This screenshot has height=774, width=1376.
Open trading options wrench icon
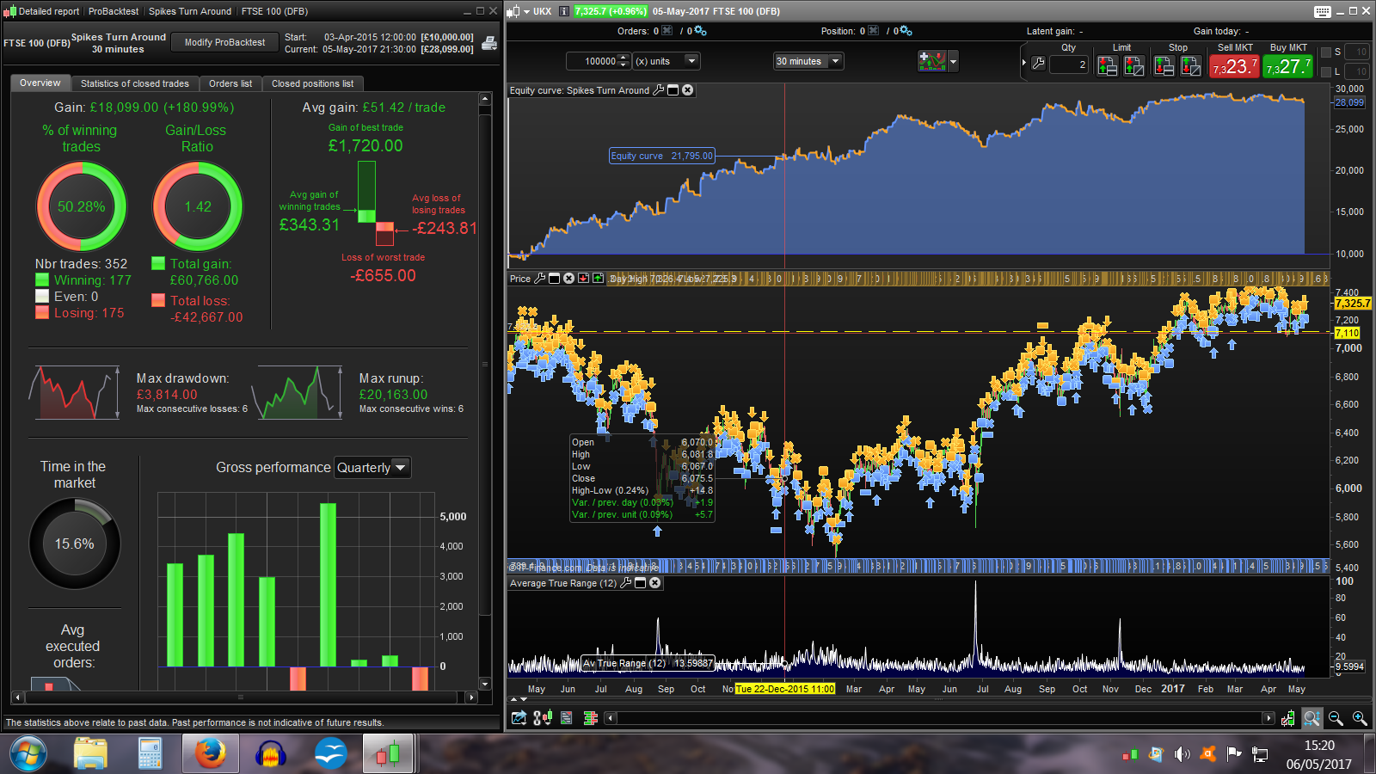[1038, 64]
